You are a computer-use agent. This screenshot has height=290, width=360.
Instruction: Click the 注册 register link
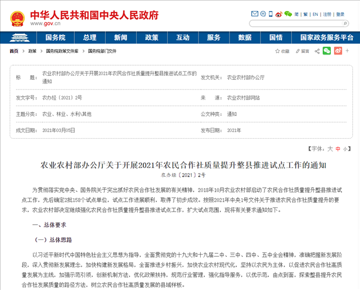point(327,15)
